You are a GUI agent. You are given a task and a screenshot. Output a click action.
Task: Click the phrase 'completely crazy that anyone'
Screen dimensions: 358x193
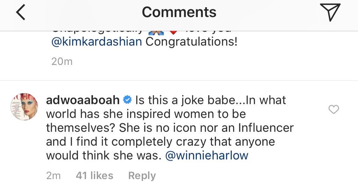(x=193, y=142)
